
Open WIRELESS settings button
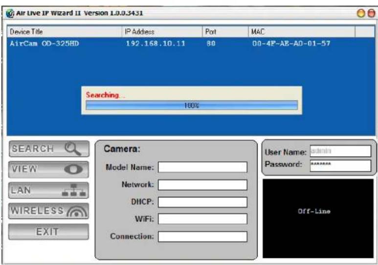point(49,211)
